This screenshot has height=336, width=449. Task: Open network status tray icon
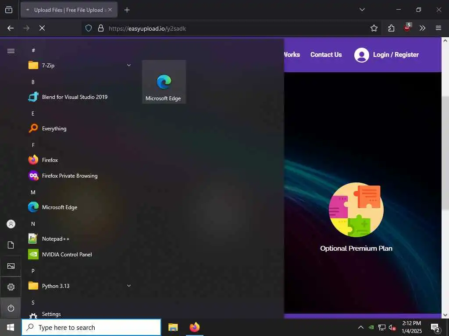382,327
